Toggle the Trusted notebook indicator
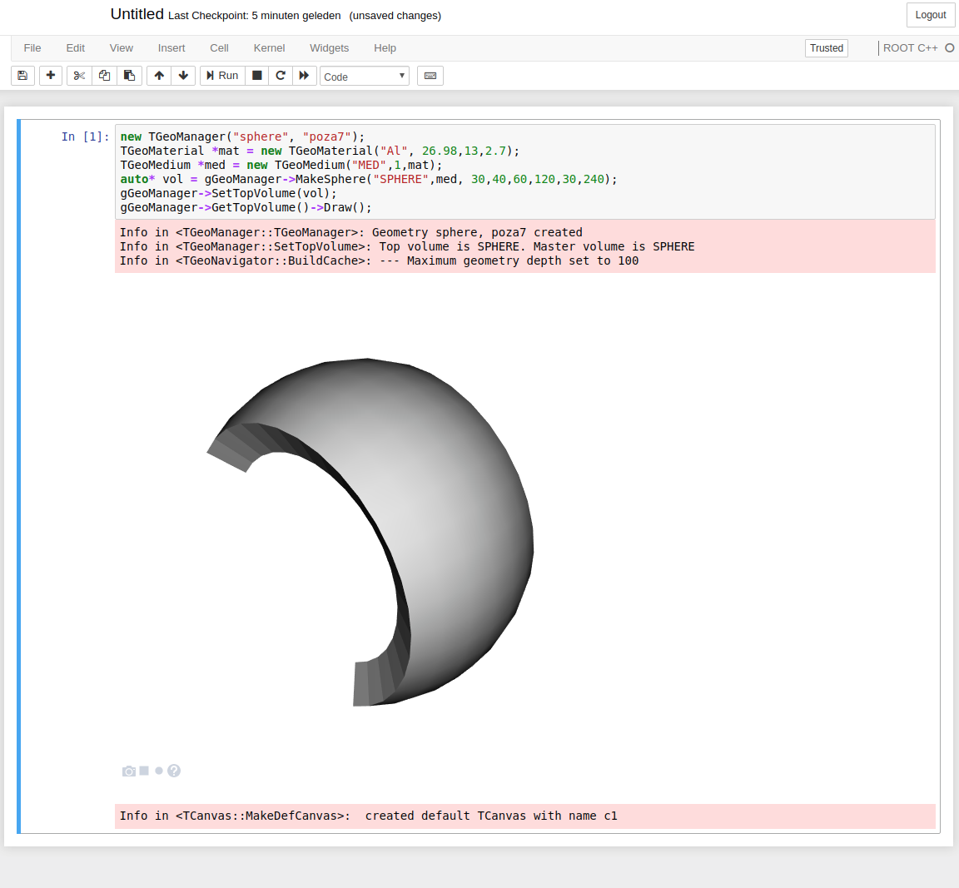 [x=826, y=48]
